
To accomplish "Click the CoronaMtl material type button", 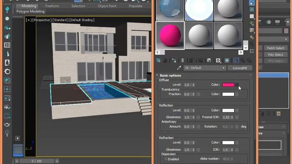I will click(240, 68).
